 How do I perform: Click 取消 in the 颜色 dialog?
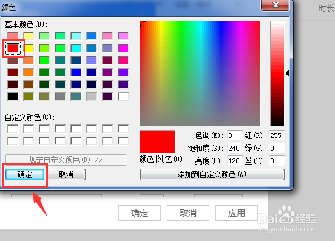point(66,175)
